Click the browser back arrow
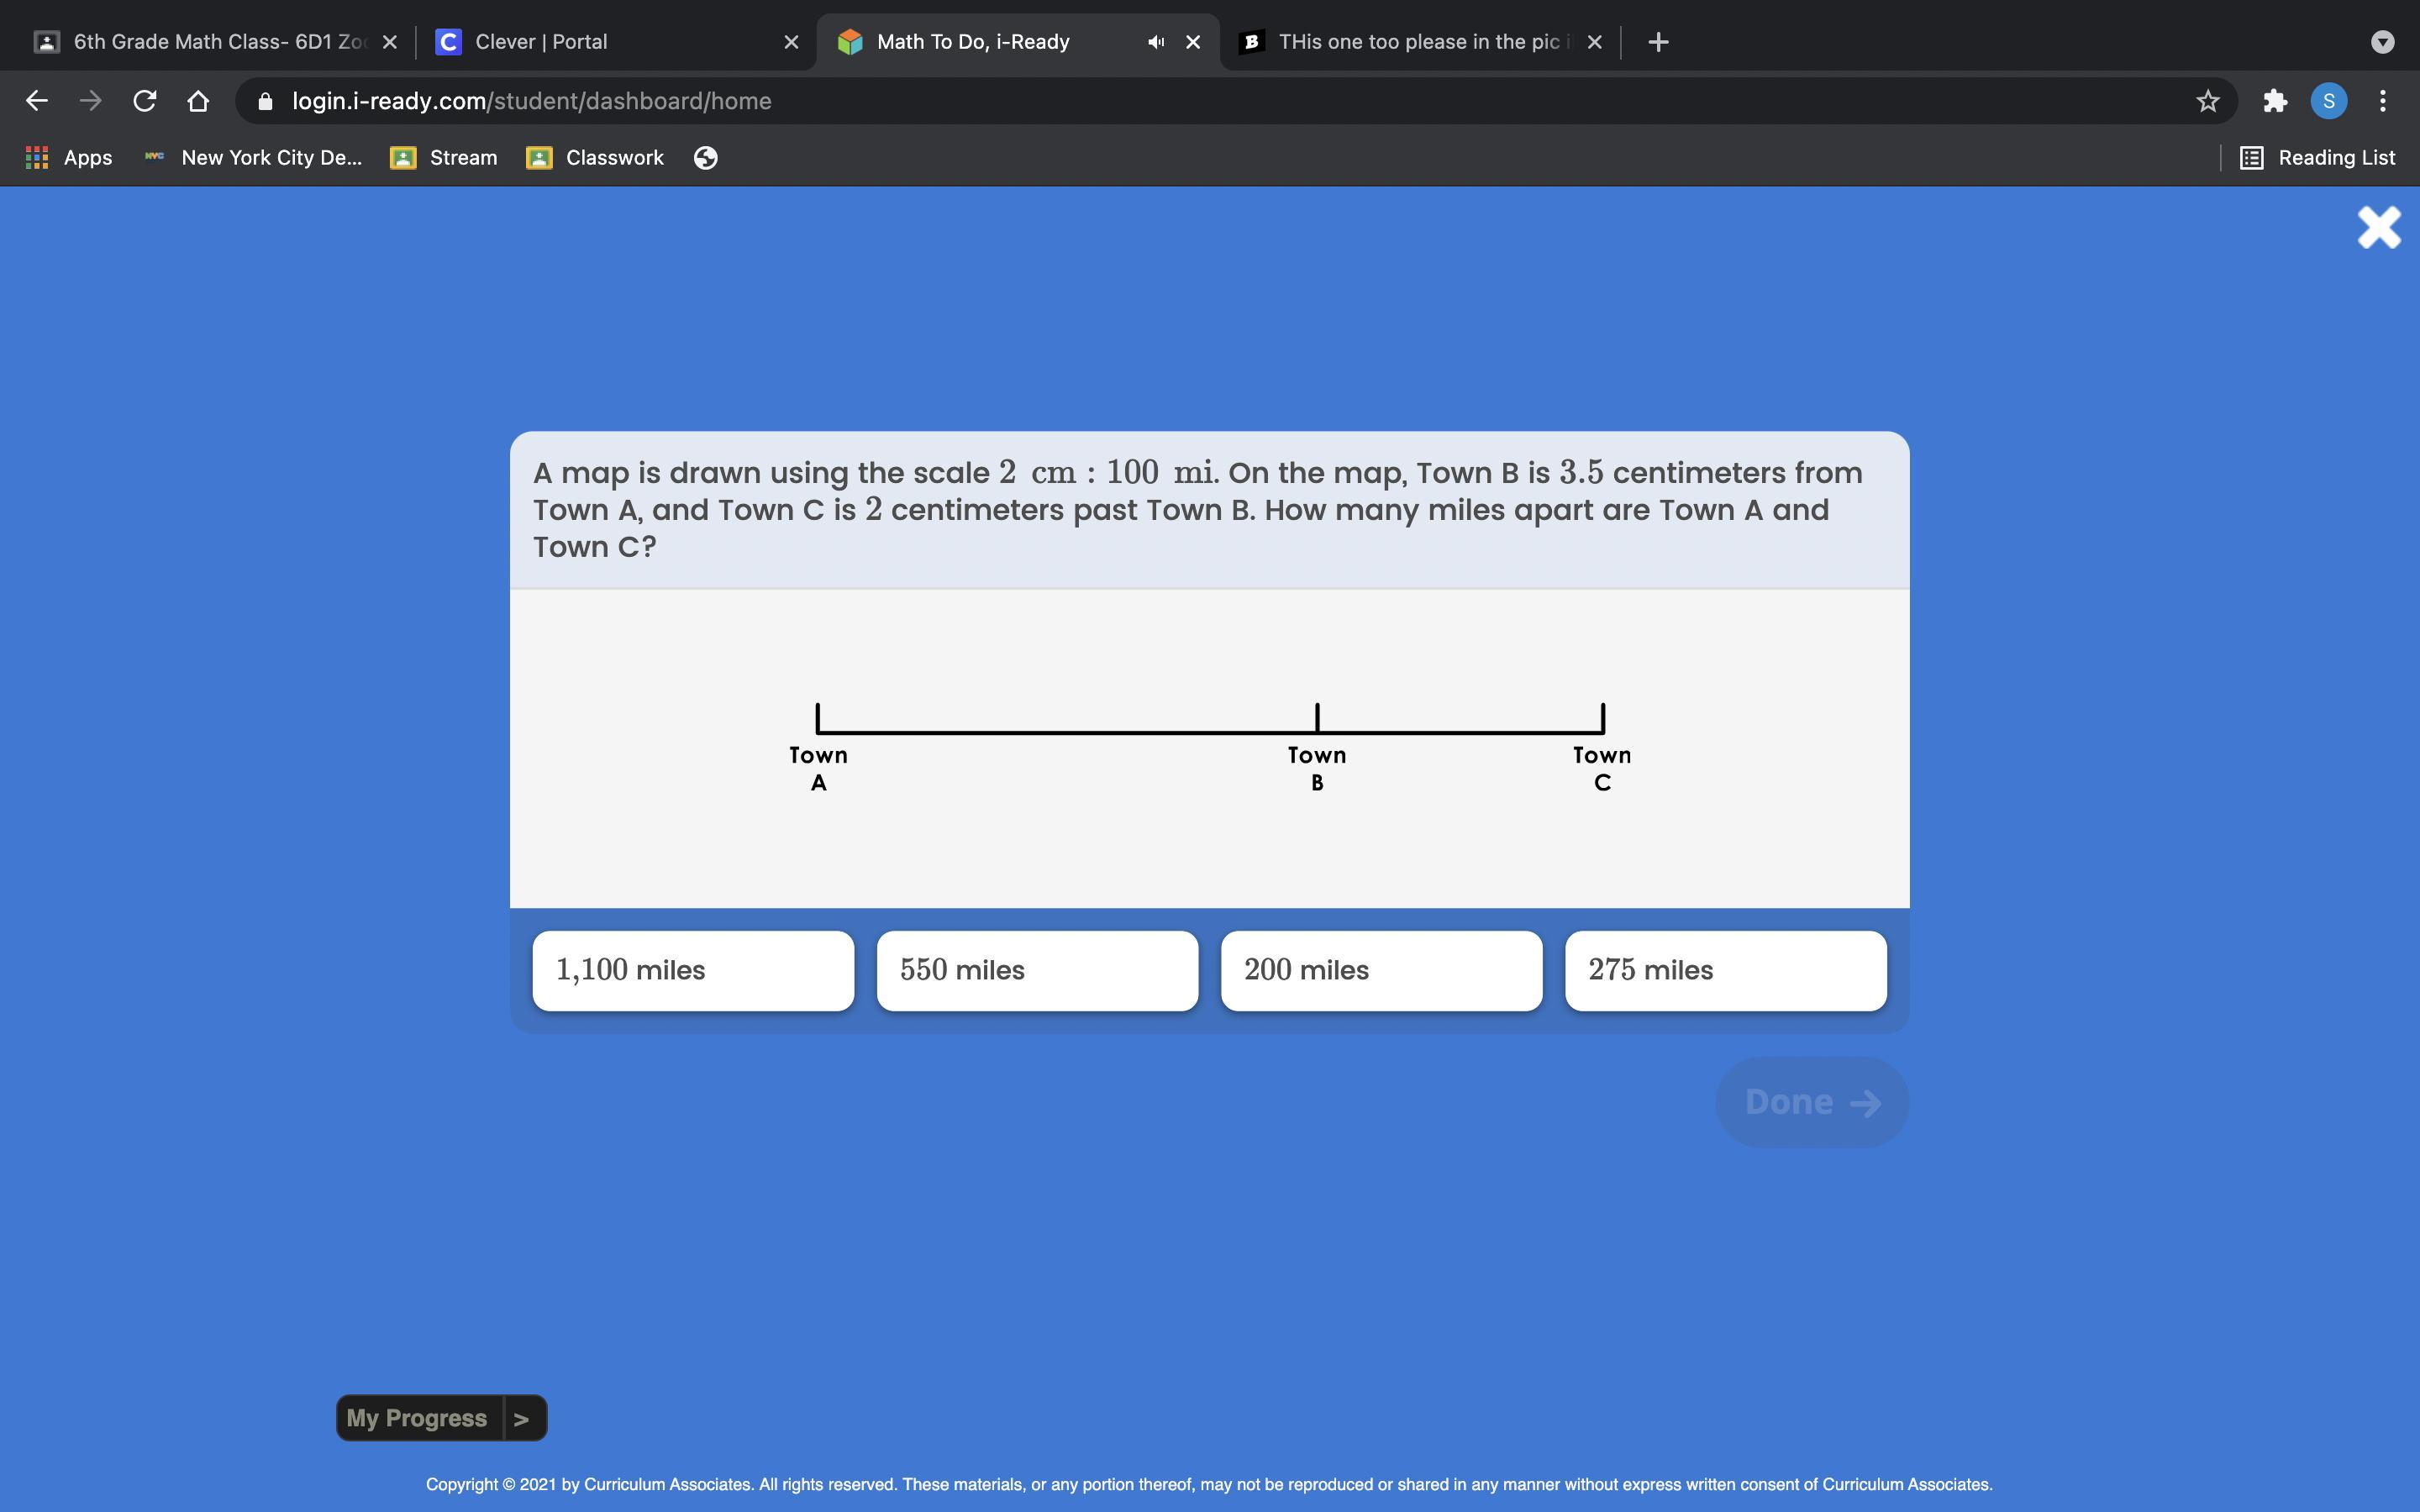Viewport: 2420px width, 1512px height. 37,101
